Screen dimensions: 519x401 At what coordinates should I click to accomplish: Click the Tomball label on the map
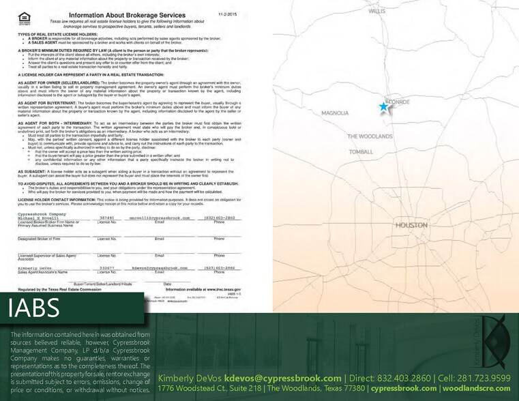(x=361, y=151)
